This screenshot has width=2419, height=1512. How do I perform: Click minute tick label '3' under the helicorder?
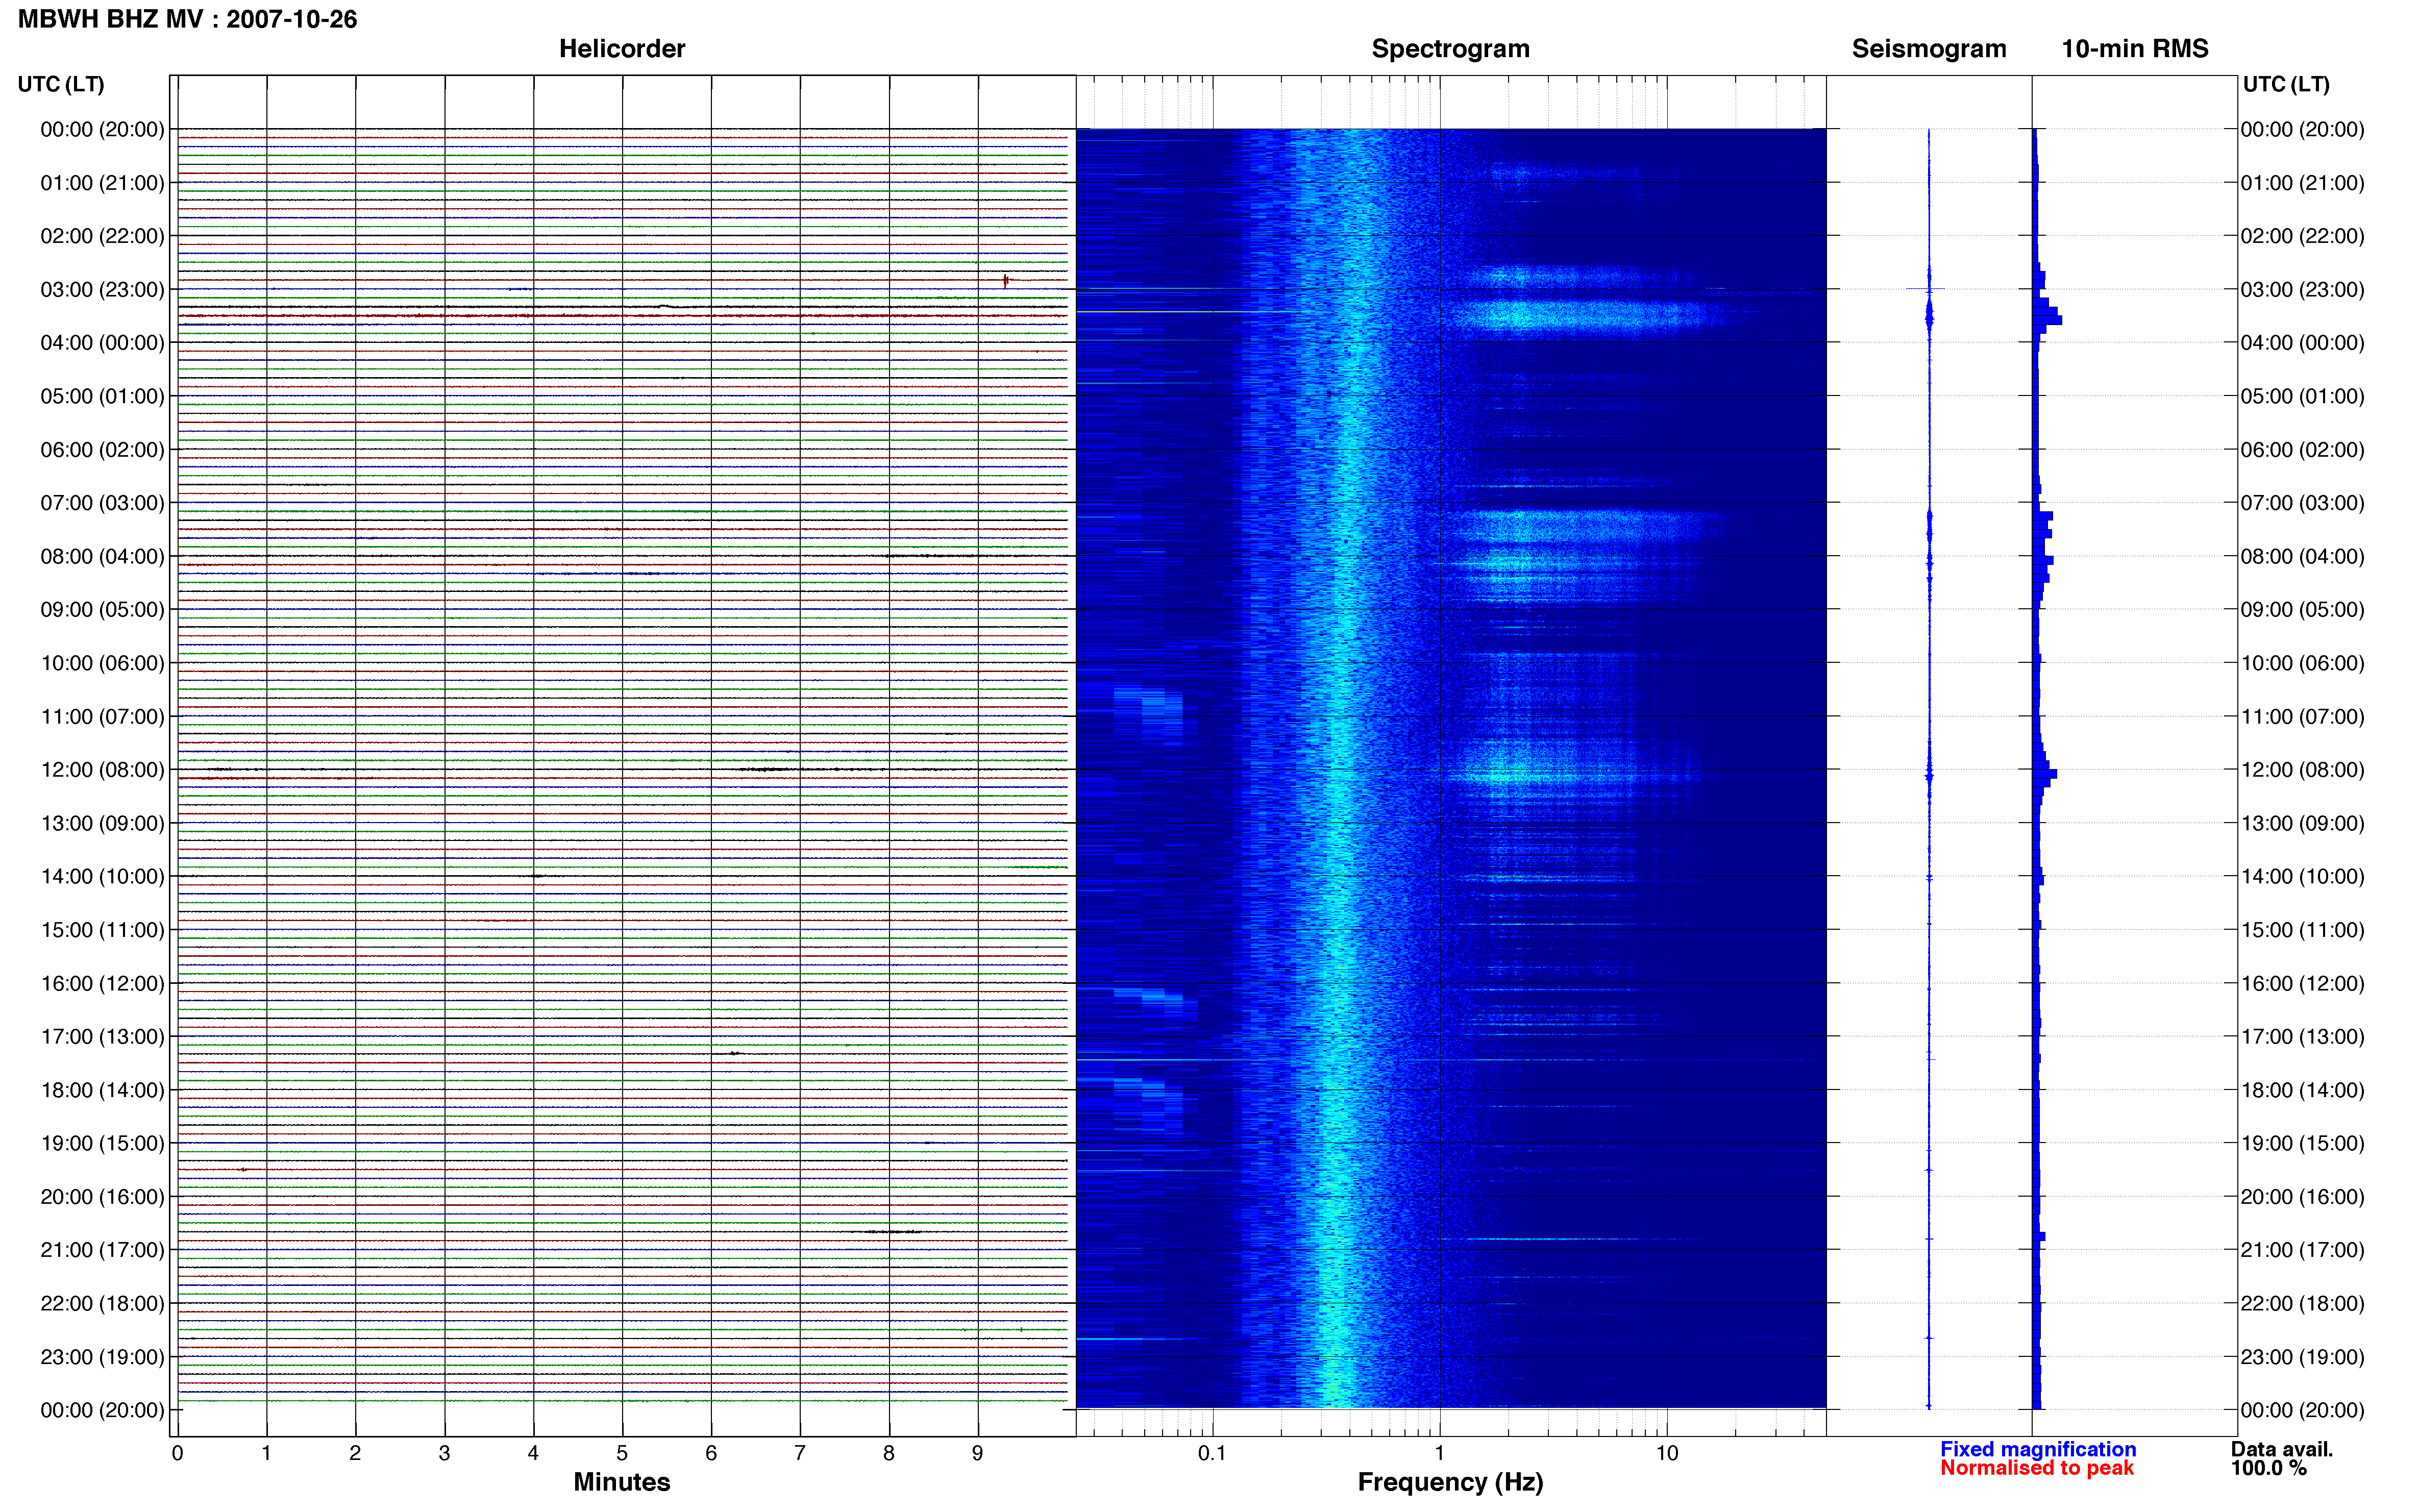444,1454
